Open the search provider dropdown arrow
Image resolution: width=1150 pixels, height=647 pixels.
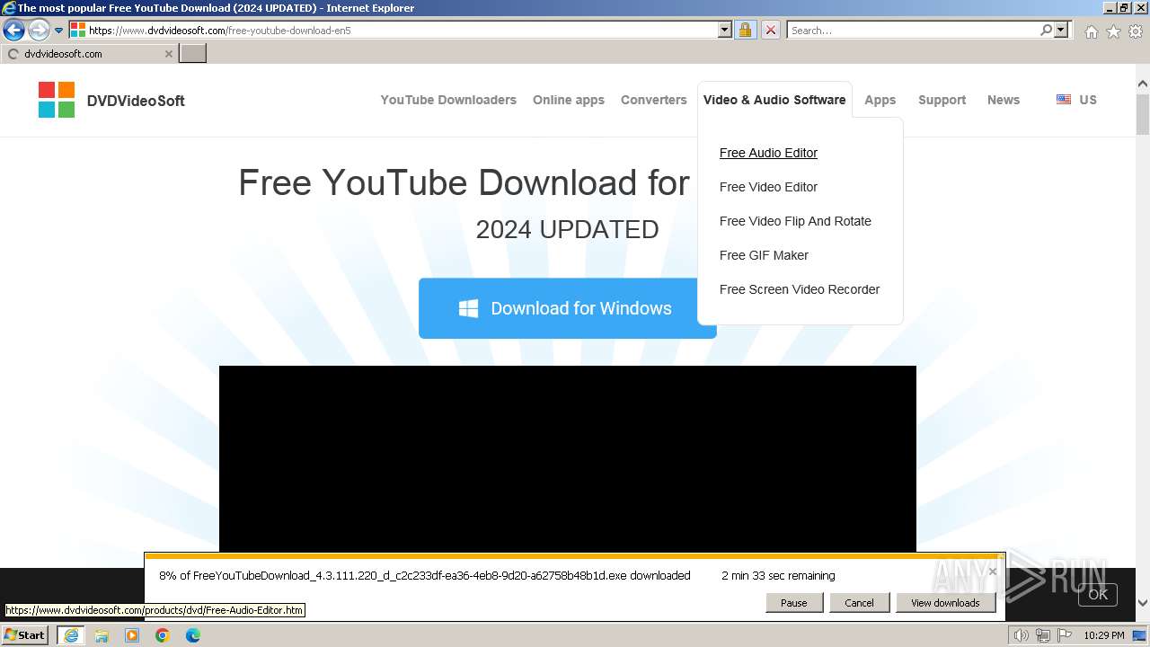pyautogui.click(x=1061, y=30)
